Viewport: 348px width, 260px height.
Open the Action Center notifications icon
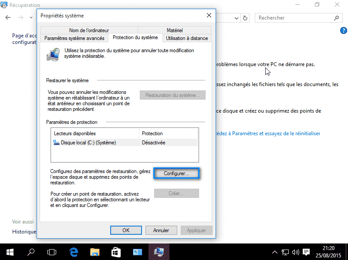point(306,252)
